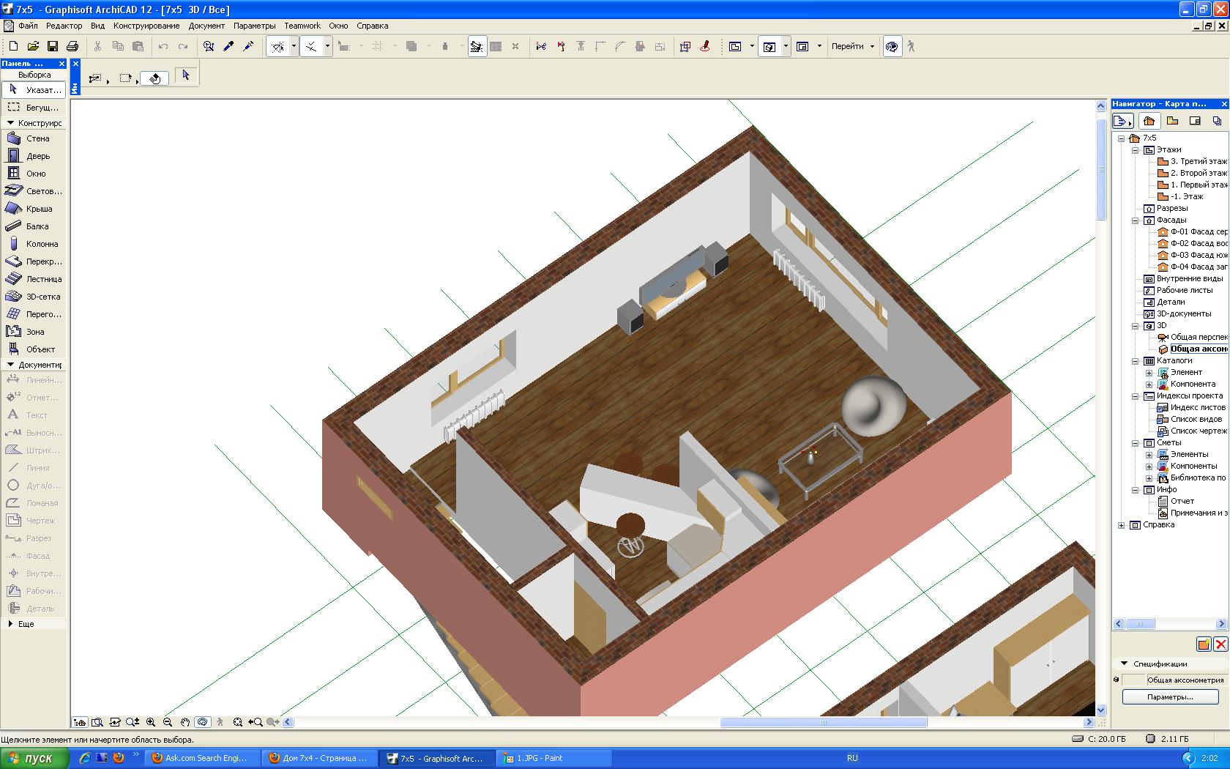The height and width of the screenshot is (769, 1230).
Task: Open the Перейти dropdown in toolbar
Action: [853, 46]
